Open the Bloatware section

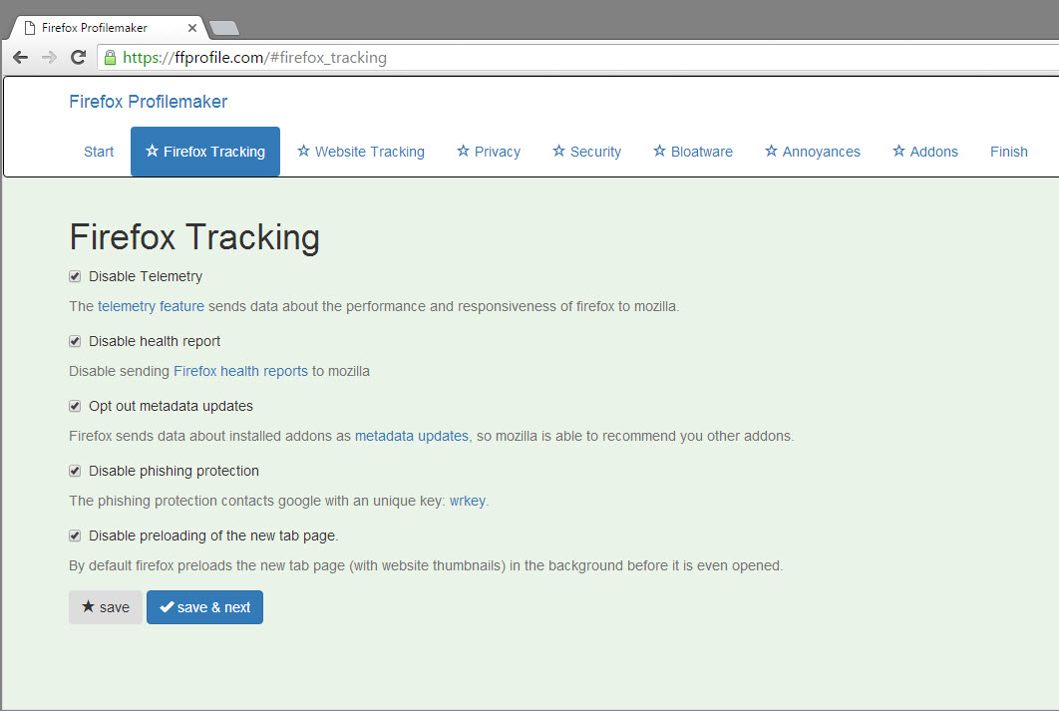pos(692,152)
